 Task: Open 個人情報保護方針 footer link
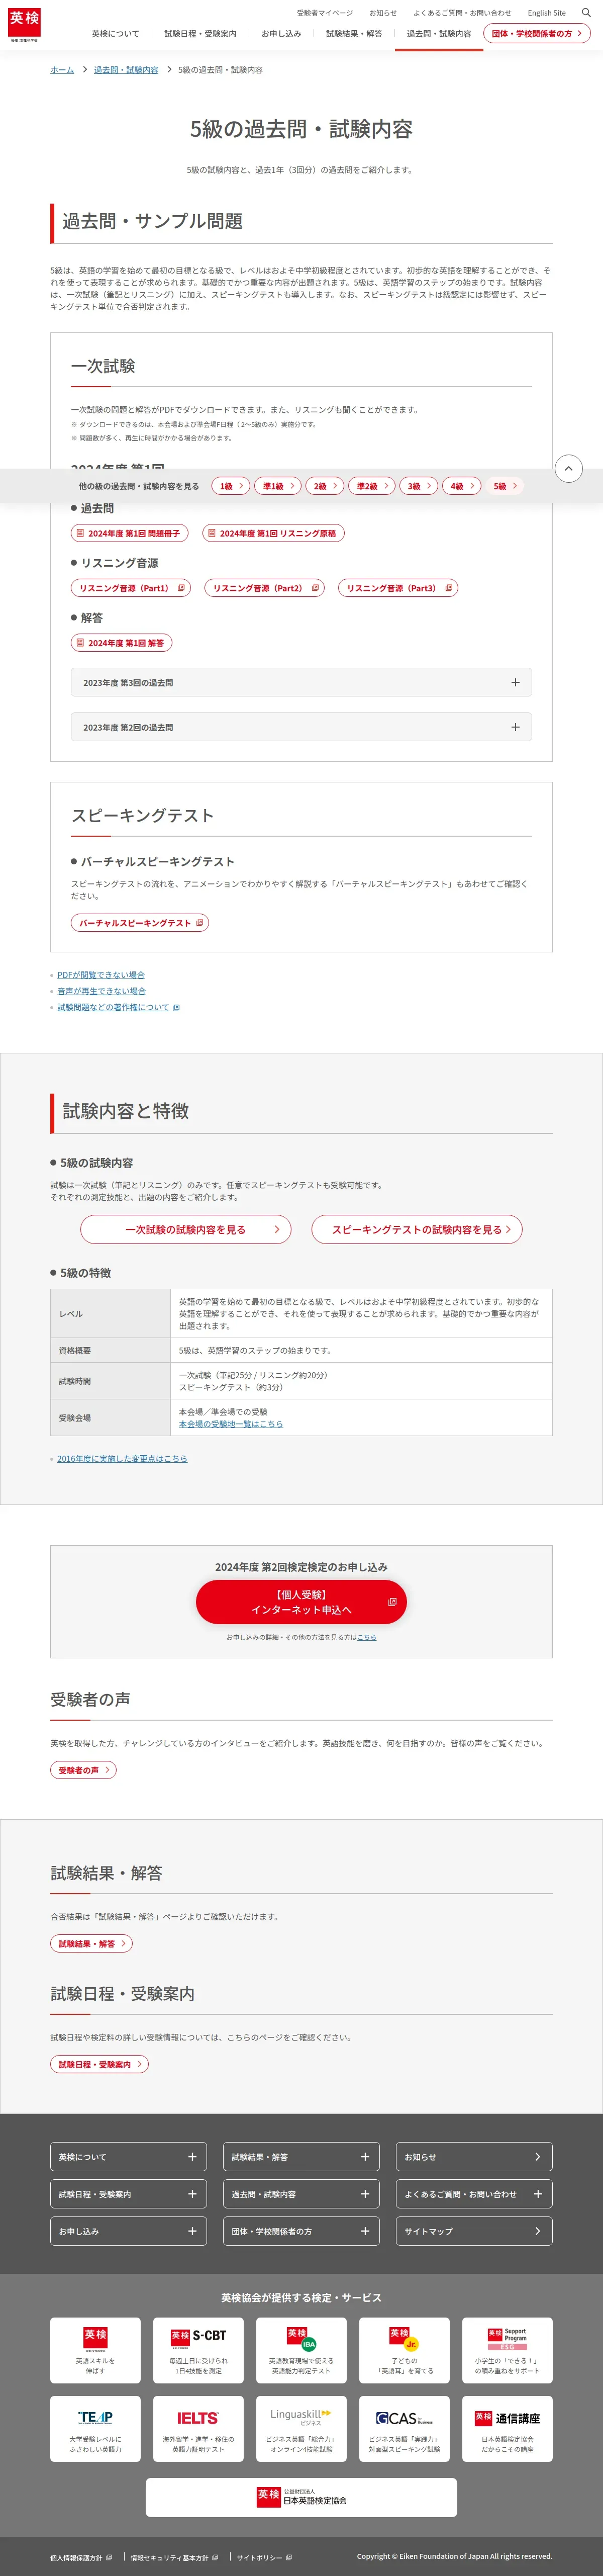pyautogui.click(x=81, y=2557)
